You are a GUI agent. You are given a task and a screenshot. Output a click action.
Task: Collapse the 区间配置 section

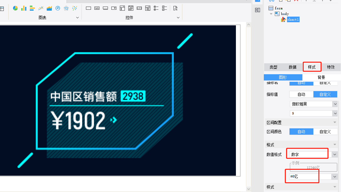click(335, 122)
